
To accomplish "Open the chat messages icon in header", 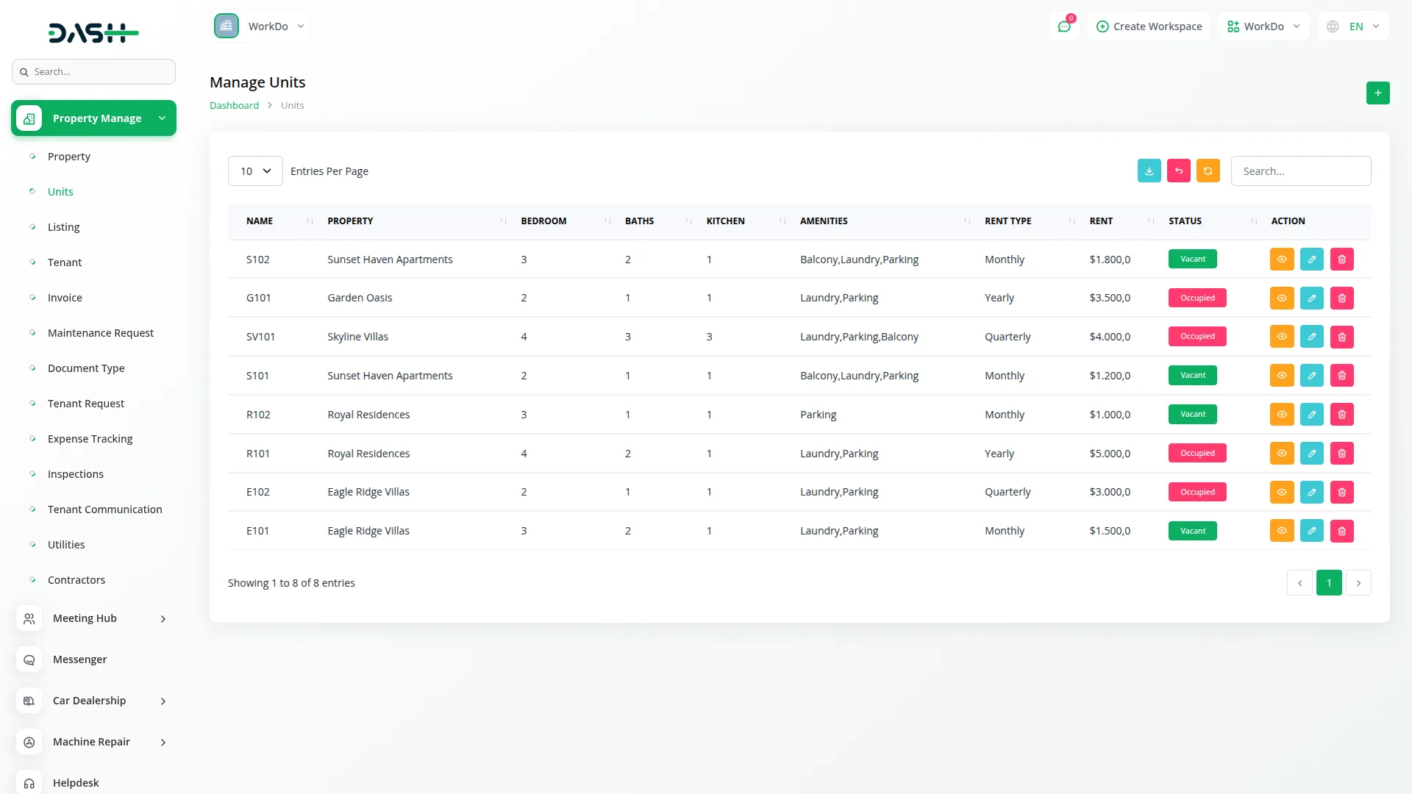I will tap(1063, 26).
